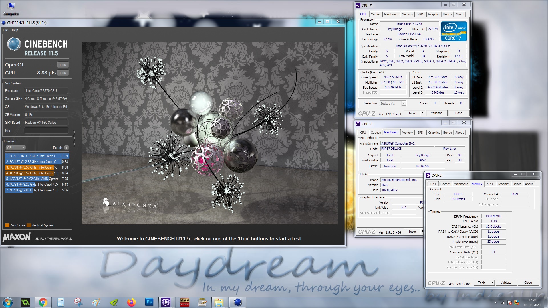Click Tools button in Memory CPU-Z window

(482, 283)
